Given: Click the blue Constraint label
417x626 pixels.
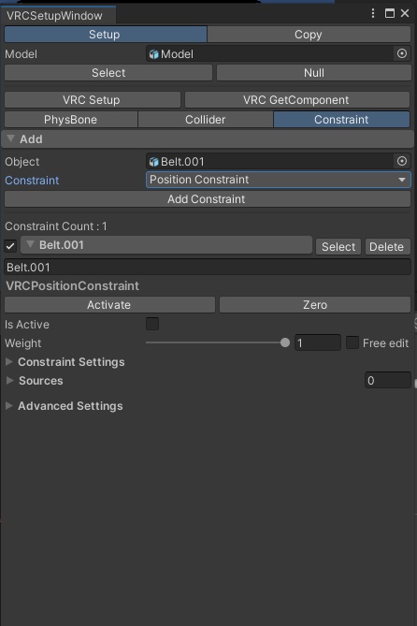Looking at the screenshot, I should pos(32,181).
